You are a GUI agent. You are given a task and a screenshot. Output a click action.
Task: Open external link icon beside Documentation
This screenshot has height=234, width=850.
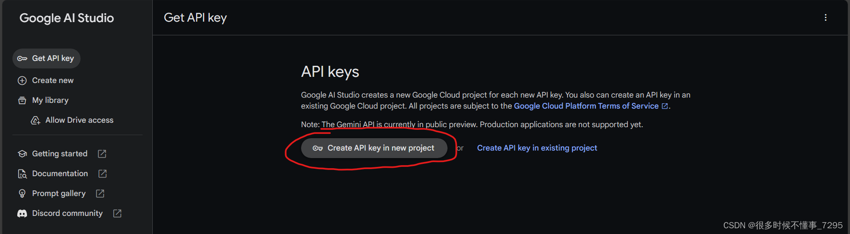click(x=103, y=174)
